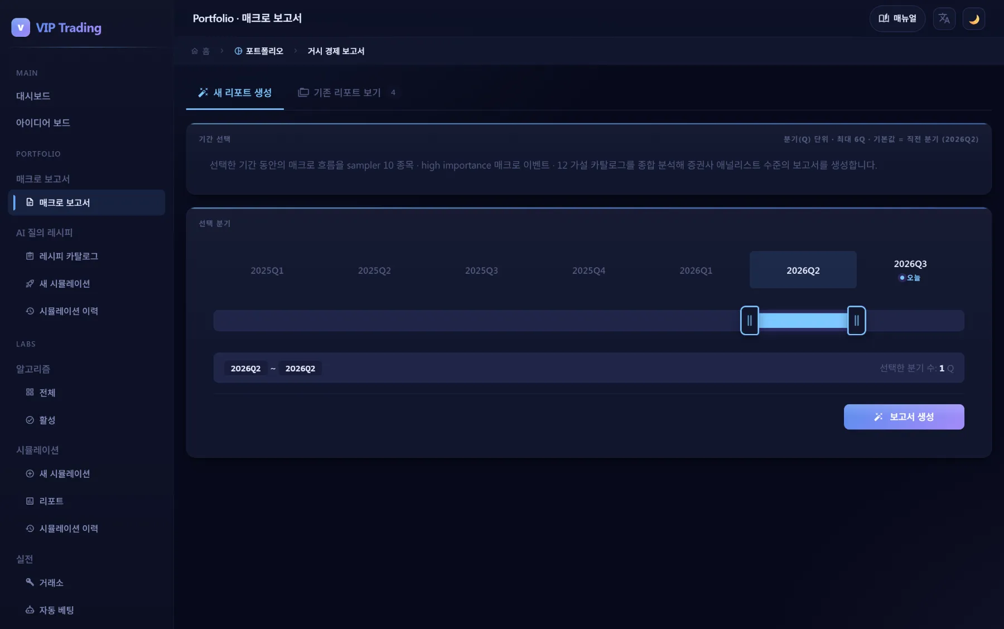Click the 선택한 분기 수 count text

pos(916,368)
